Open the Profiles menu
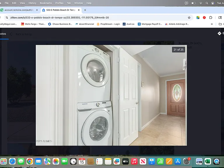 [x=59, y=3]
